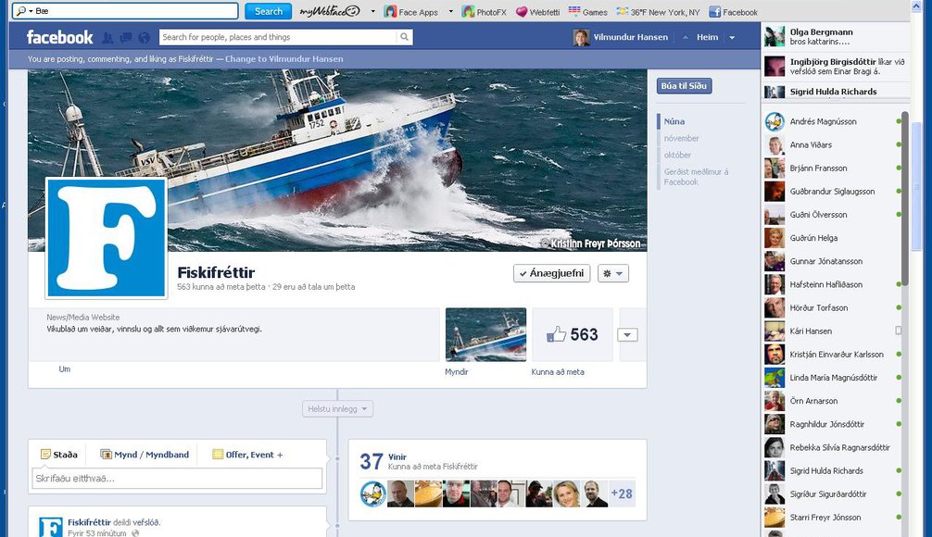Click Linda María Magnúsdóttir's avatar in chat
Viewport: 932px width, 537px height.
(x=775, y=378)
